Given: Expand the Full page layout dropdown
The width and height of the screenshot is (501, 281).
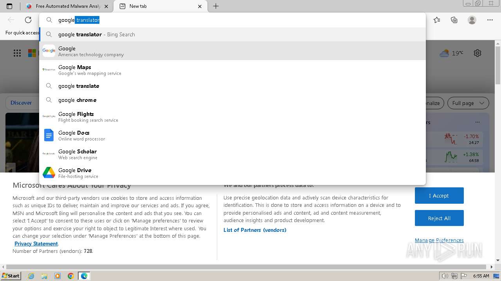Looking at the screenshot, I should pos(468,103).
